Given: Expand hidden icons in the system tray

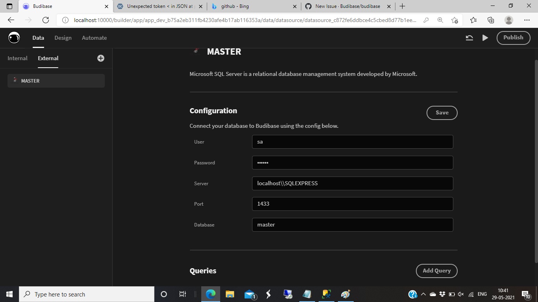Looking at the screenshot, I should [x=423, y=294].
